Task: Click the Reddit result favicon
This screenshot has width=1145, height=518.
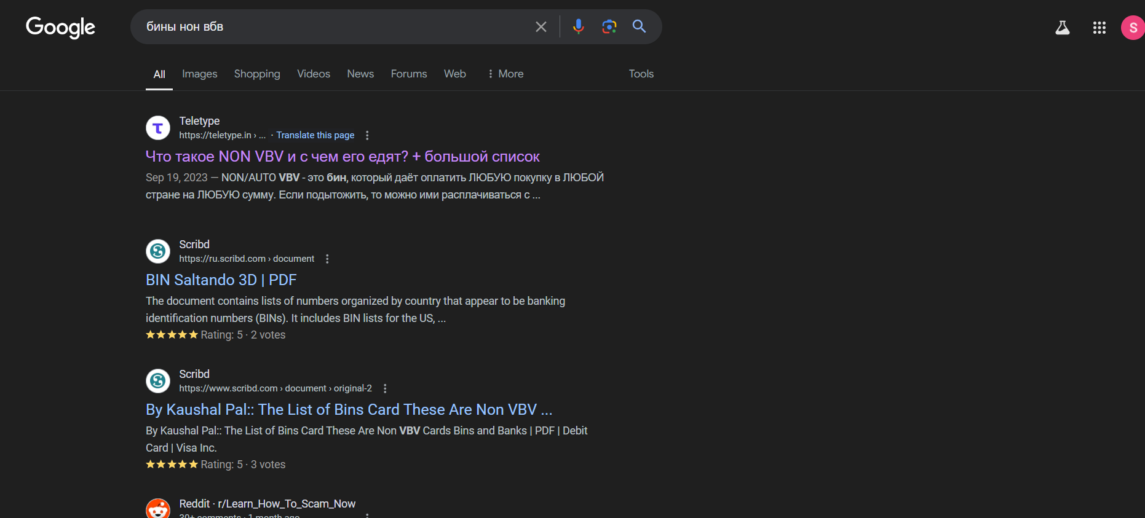Action: click(x=158, y=509)
